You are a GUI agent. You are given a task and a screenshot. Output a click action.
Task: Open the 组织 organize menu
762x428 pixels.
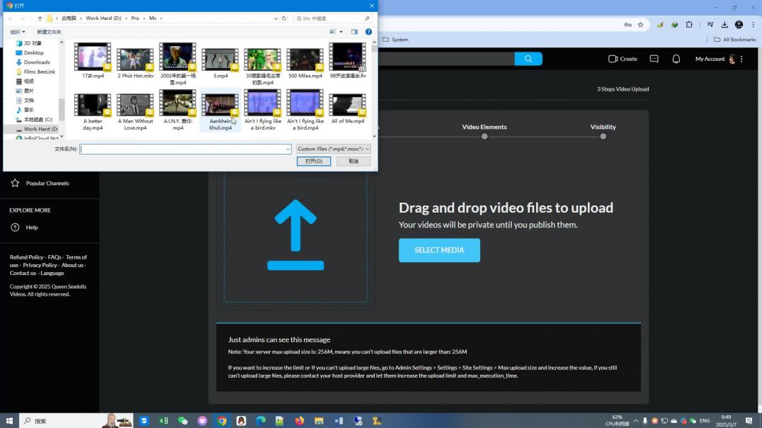point(18,32)
